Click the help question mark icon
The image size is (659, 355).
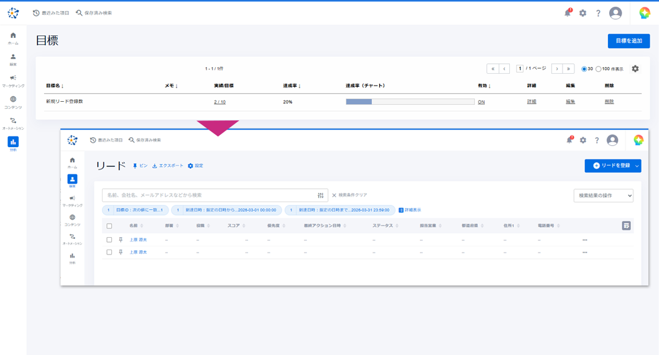[x=598, y=13]
